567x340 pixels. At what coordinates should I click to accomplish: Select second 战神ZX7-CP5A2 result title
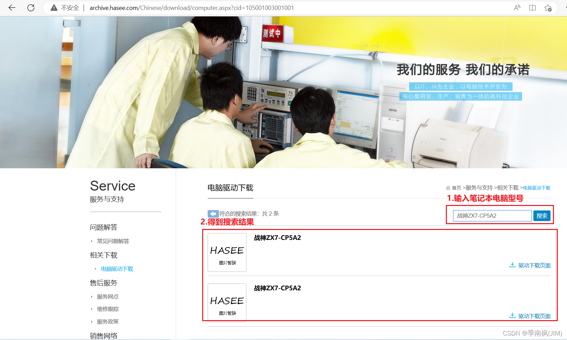(x=277, y=288)
